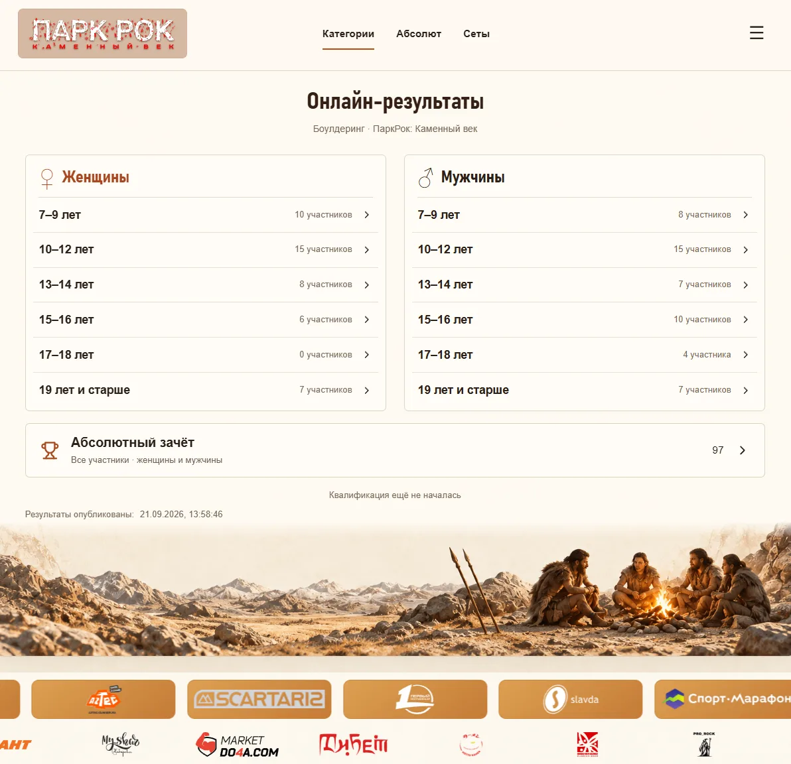Screen dimensions: 791x764
Task: Open the Спорт-Марафон sponsor logo
Action: coord(723,699)
